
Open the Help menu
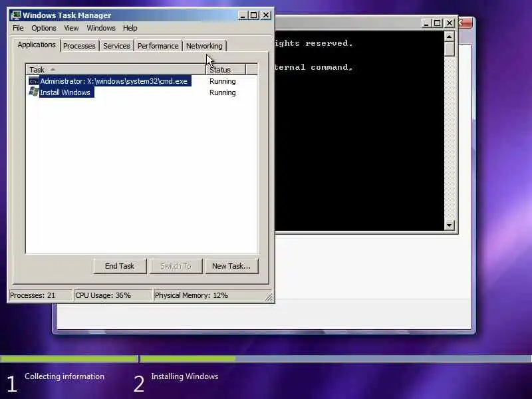tap(130, 28)
